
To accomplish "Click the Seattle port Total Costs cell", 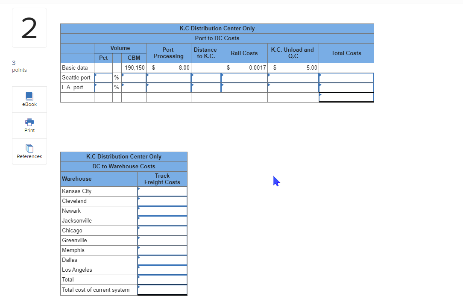I will point(346,77).
